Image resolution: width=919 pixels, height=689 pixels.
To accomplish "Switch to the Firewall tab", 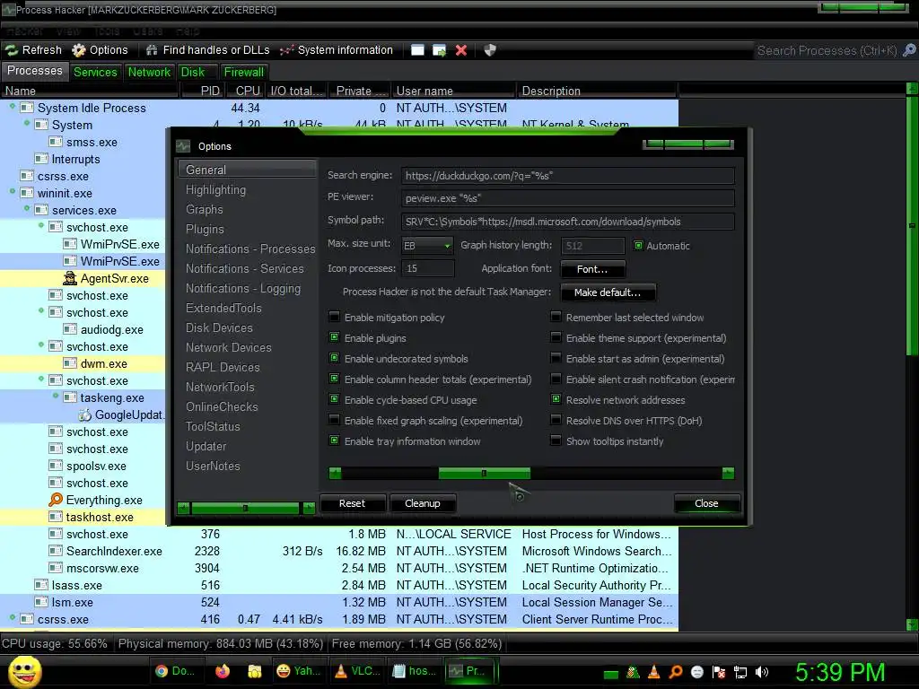I will [244, 72].
